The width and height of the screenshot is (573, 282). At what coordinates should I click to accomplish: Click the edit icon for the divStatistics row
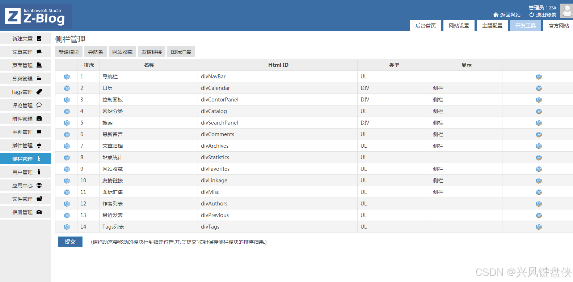[x=539, y=158]
